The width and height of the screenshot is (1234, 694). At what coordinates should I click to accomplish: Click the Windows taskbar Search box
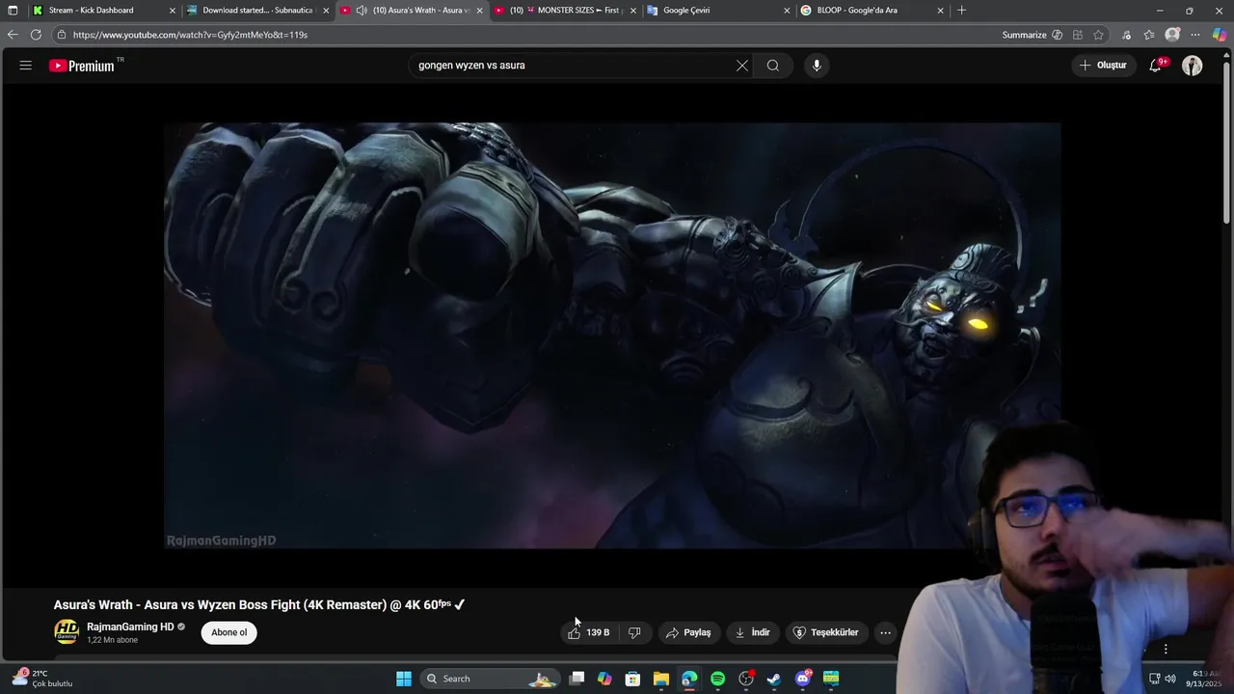point(492,679)
